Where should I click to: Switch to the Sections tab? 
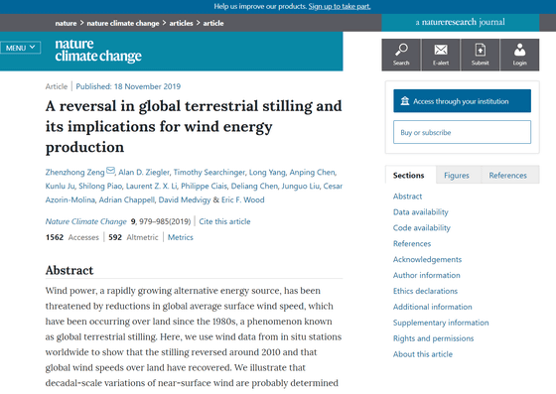tap(408, 176)
